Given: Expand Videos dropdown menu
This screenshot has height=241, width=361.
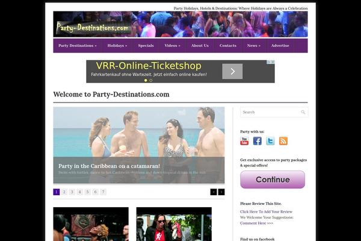Looking at the screenshot, I should 172,46.
